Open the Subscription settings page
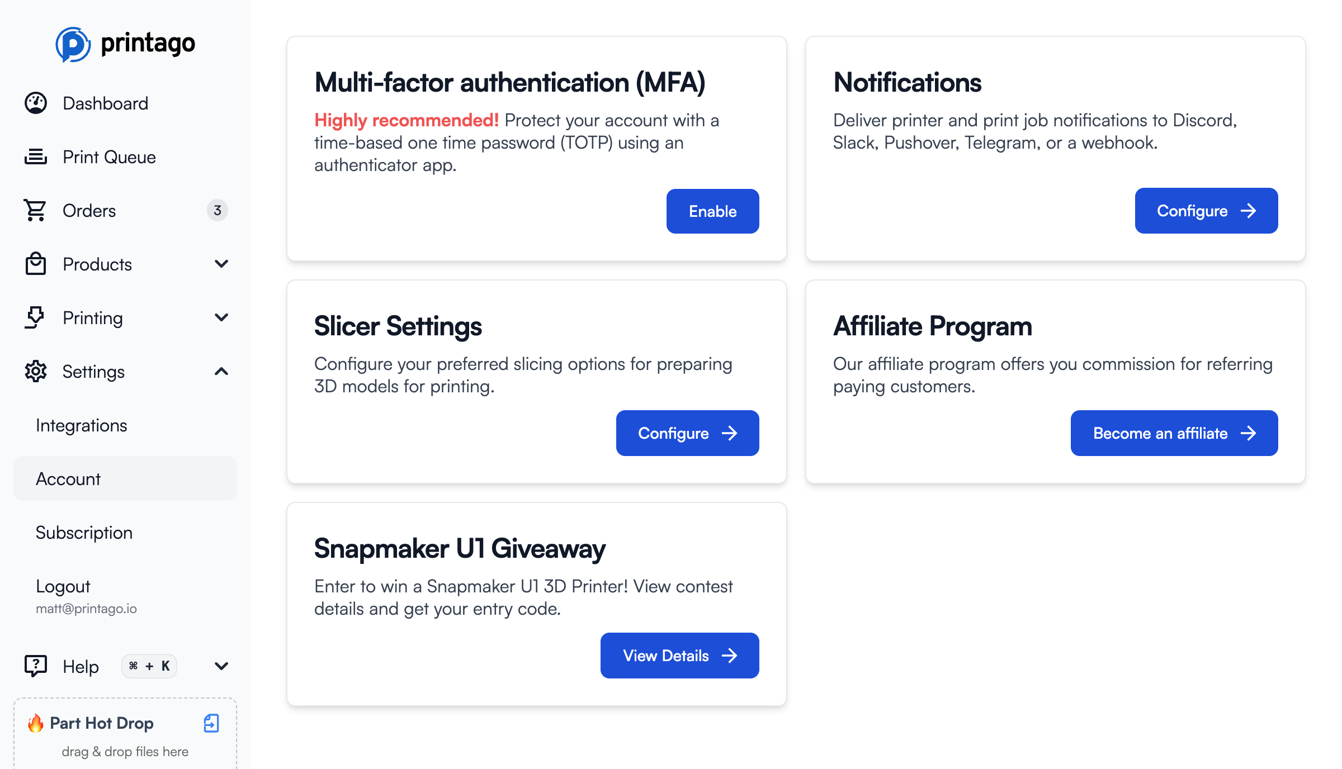This screenshot has height=769, width=1342. (x=84, y=533)
